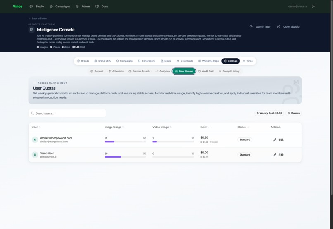Open Analytics sub-tab
333x229 pixels.
coord(163,71)
